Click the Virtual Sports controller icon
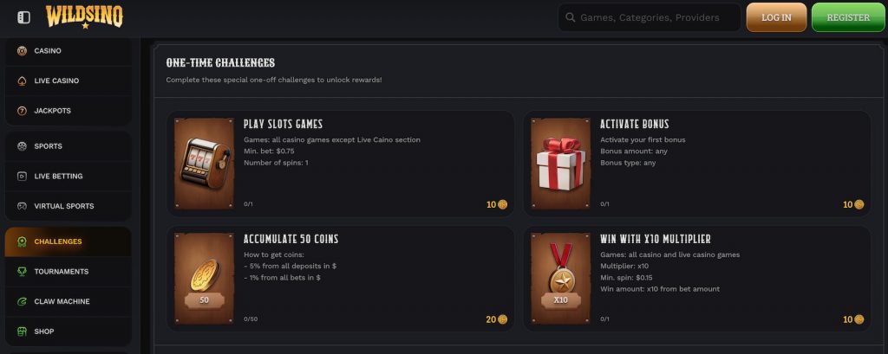The width and height of the screenshot is (888, 354). pos(22,206)
